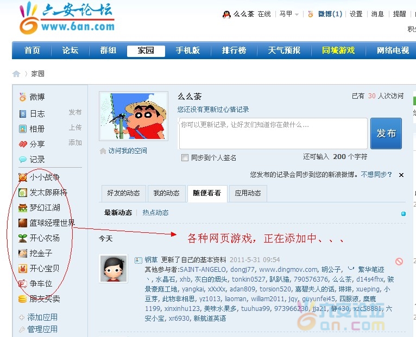
Task: Open 天气预报 in navigation bar
Action: pos(283,50)
